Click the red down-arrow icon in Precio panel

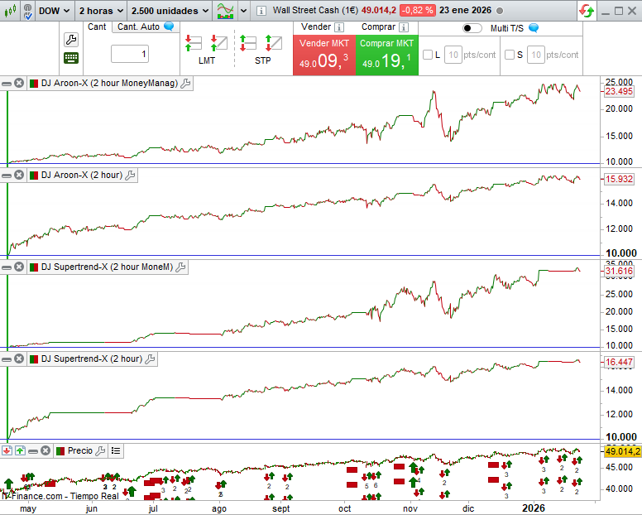(x=7, y=450)
